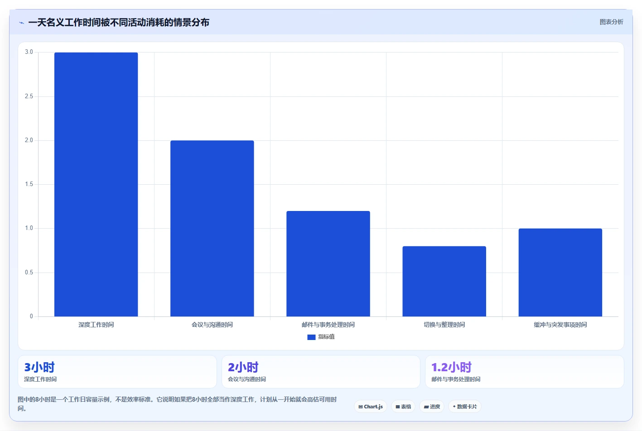
Task: Click the 邮件与事务处理时间 stat card caption
Action: 456,379
